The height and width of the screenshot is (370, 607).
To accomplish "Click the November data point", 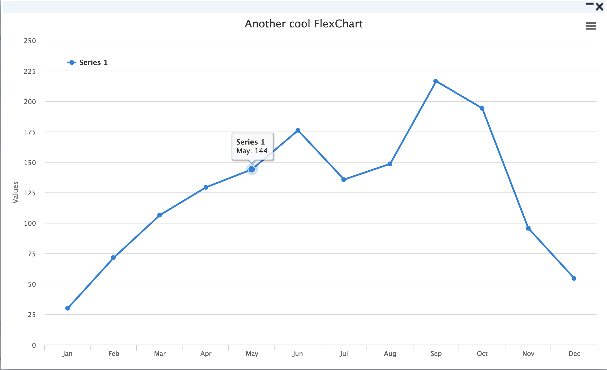I will point(528,228).
